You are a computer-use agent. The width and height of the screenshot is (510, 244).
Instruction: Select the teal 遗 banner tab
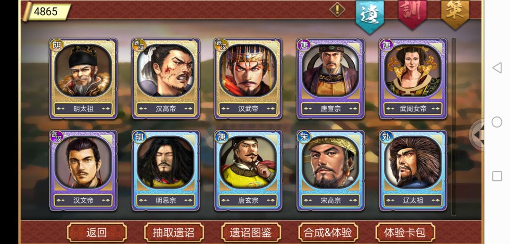point(370,15)
